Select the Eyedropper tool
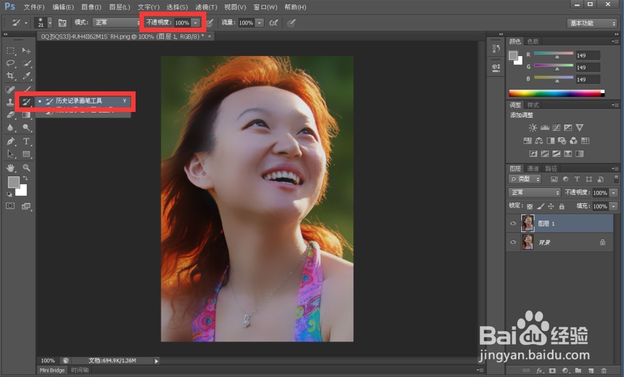624x377 pixels. pyautogui.click(x=26, y=76)
